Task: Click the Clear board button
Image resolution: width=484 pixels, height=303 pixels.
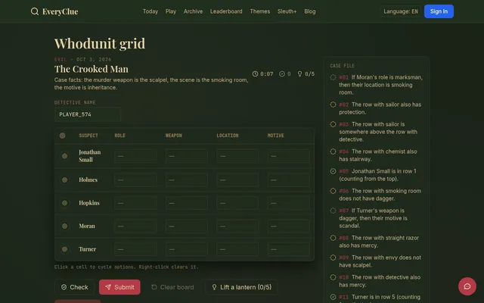Action: [x=172, y=287]
